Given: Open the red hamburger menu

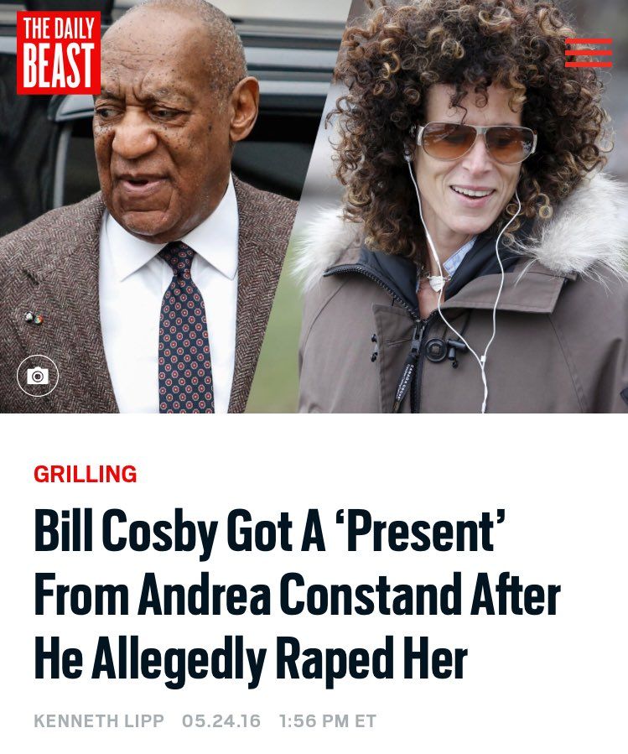Looking at the screenshot, I should [589, 53].
